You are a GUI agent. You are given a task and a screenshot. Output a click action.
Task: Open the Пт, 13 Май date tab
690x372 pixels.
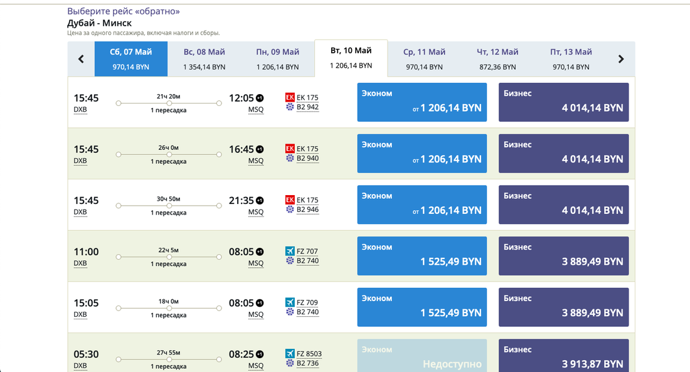coord(571,59)
